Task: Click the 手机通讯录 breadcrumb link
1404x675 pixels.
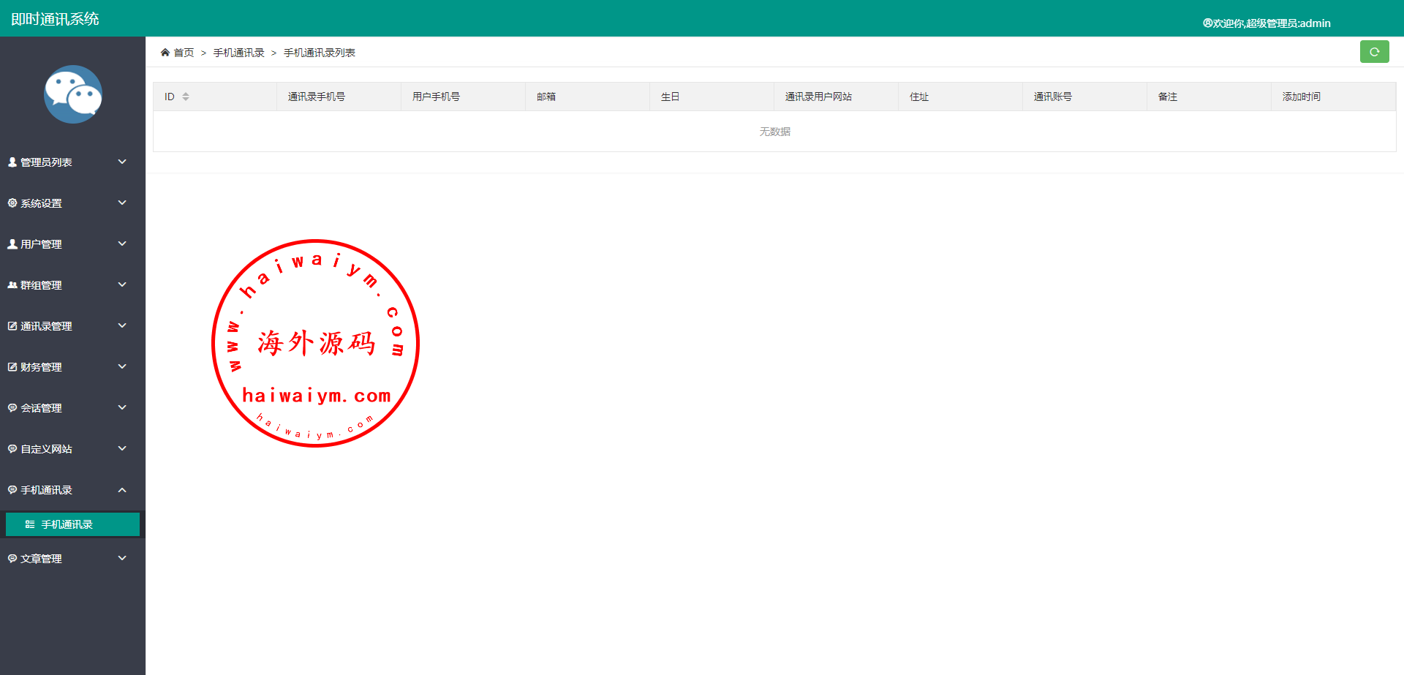Action: click(x=238, y=53)
